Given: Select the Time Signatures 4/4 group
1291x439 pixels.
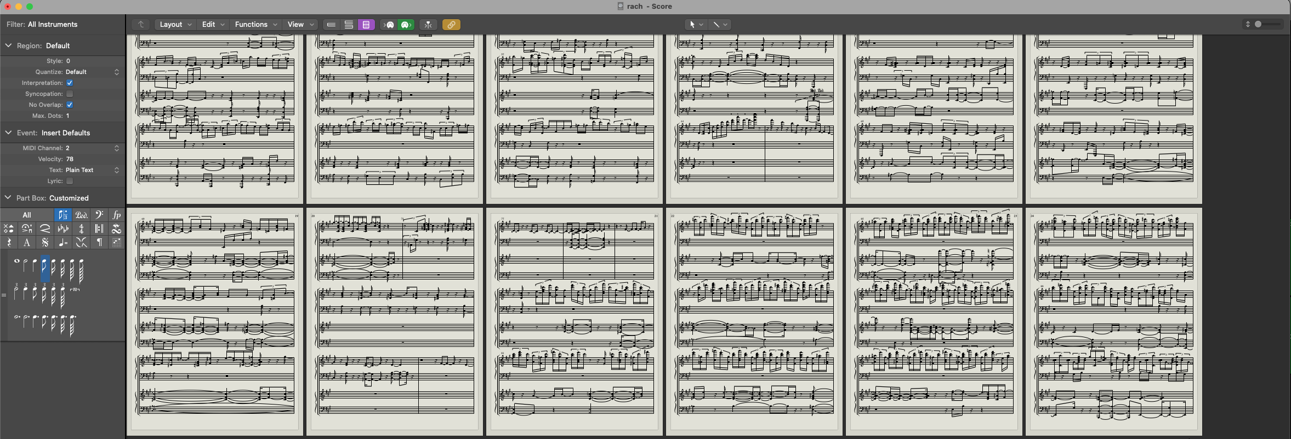Looking at the screenshot, I should coord(81,229).
